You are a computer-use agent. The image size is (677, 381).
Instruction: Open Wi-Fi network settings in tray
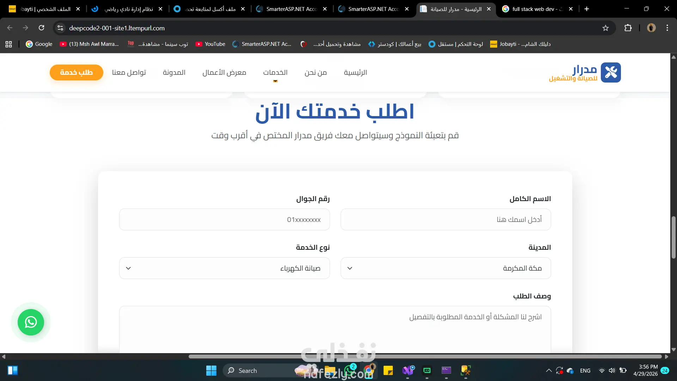(602, 371)
